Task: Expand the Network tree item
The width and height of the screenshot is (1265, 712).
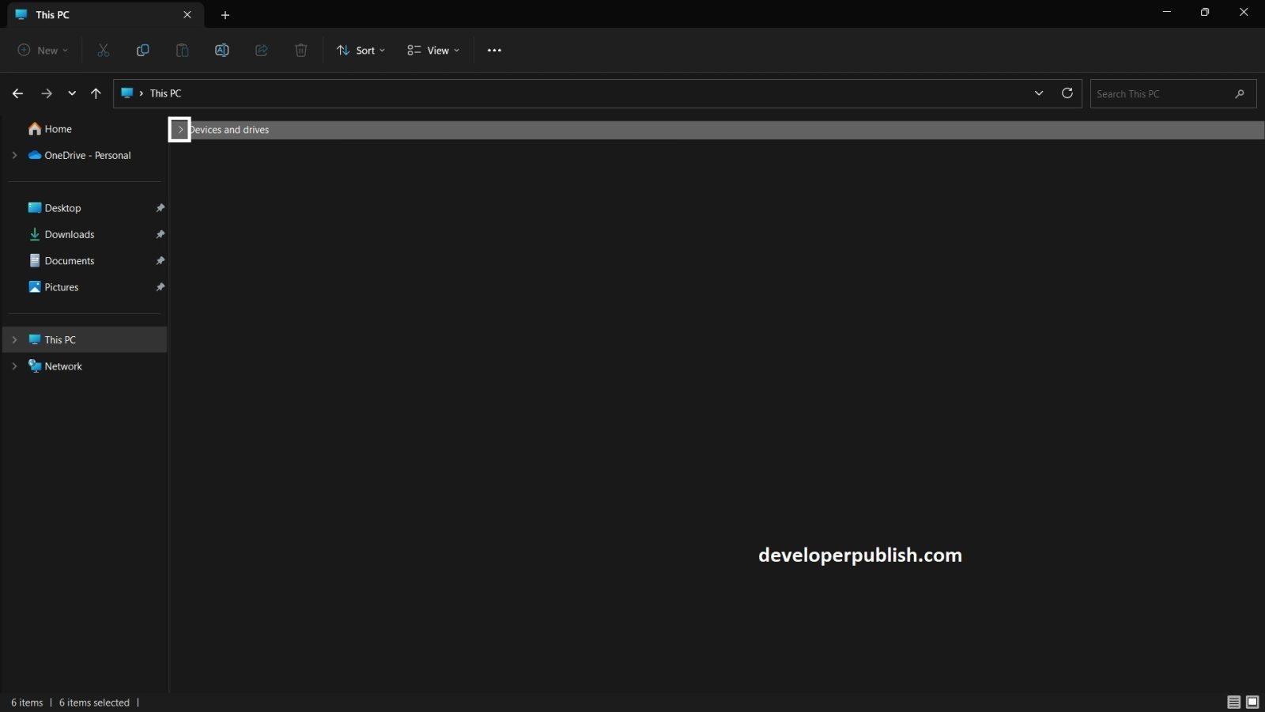Action: (13, 365)
